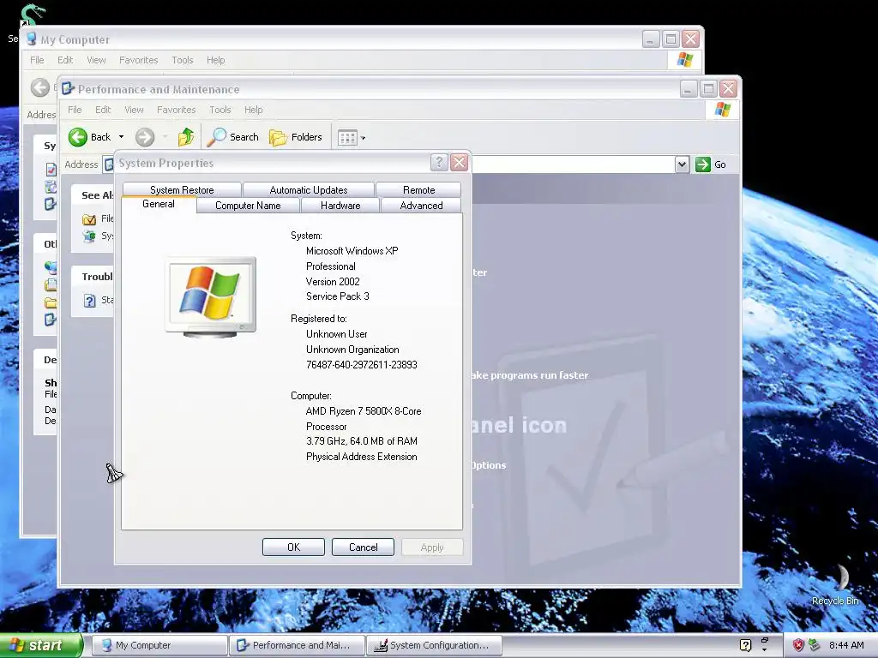
Task: Click the File Types icon under See Also
Action: (x=89, y=219)
